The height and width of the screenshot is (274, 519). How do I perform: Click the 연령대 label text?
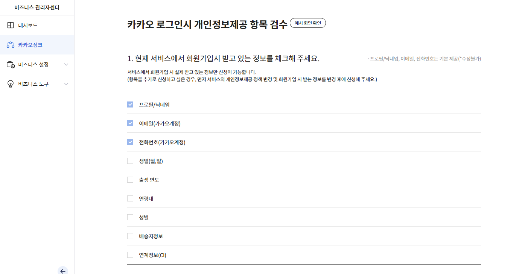pos(146,198)
